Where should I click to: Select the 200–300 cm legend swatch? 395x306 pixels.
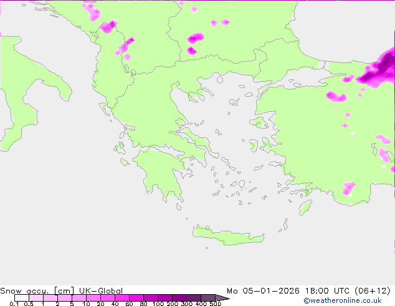(179, 298)
